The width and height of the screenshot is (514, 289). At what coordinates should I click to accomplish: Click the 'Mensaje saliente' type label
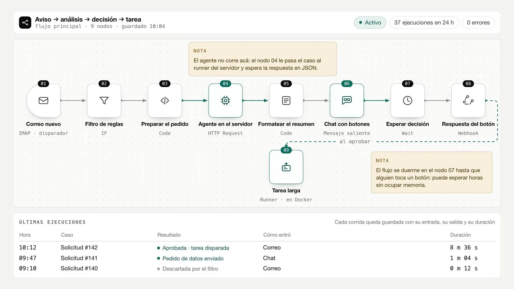click(x=347, y=133)
